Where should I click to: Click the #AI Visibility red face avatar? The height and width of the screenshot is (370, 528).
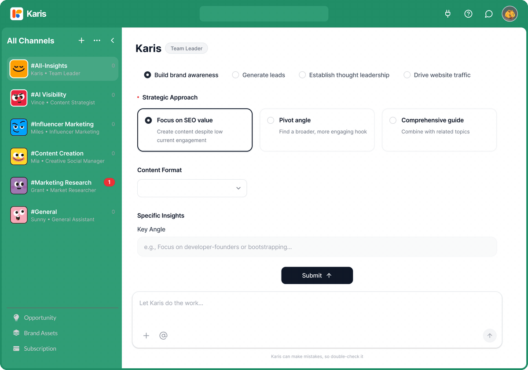[19, 98]
